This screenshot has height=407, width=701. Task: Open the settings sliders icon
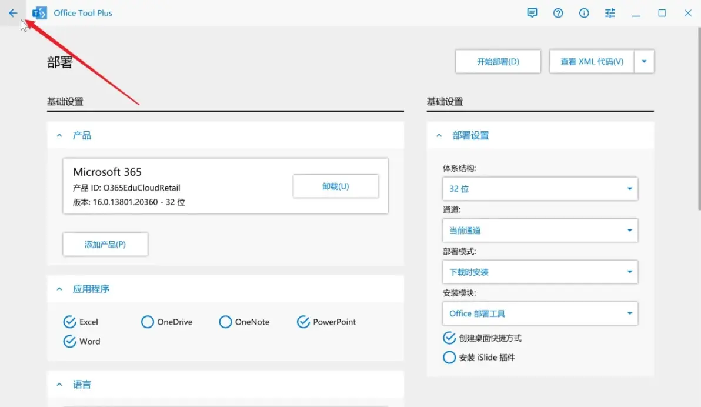(x=610, y=13)
